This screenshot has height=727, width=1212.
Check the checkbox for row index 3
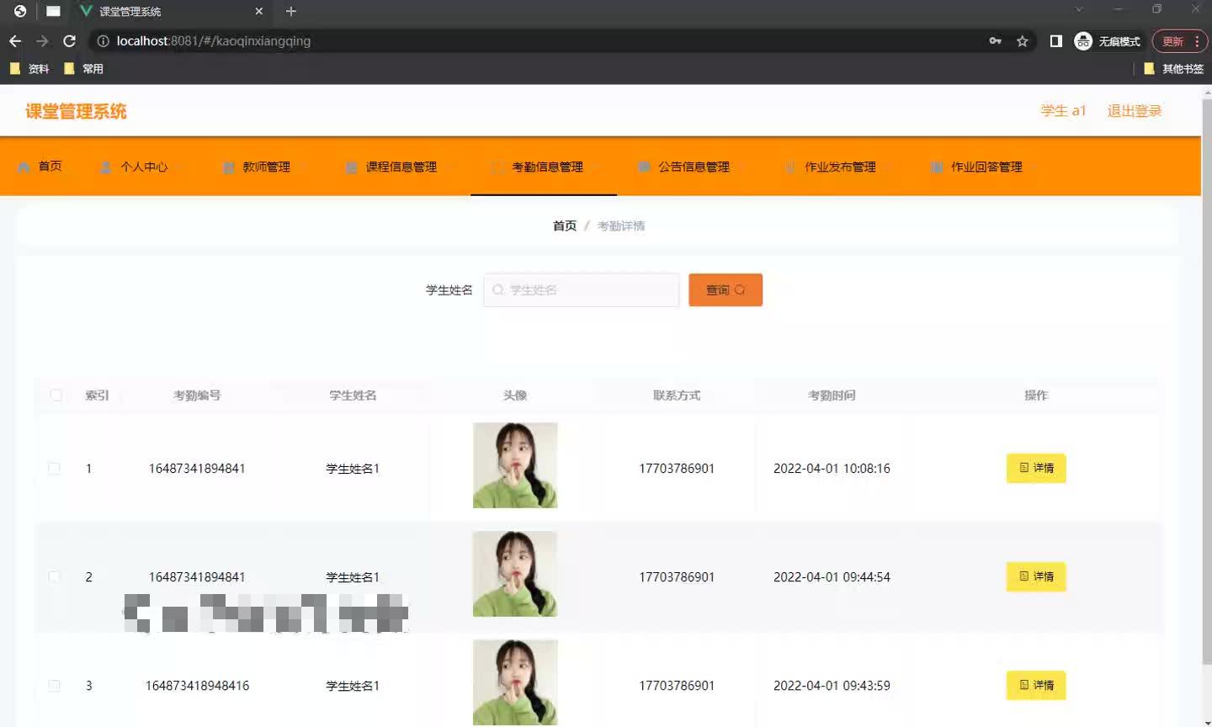point(55,685)
